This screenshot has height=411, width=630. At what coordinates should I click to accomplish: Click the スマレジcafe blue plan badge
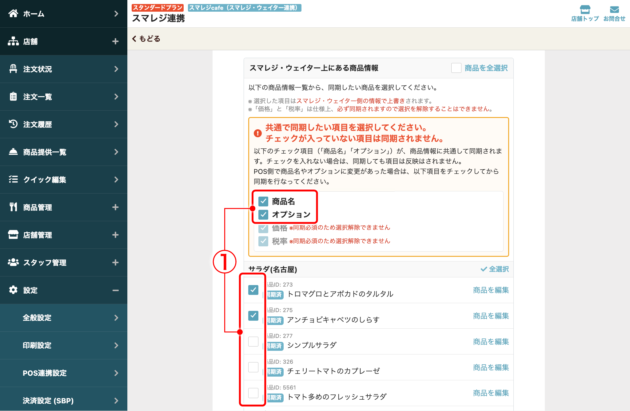click(245, 8)
